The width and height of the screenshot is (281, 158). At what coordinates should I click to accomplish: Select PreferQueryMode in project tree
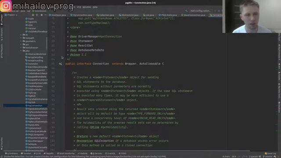36,131
